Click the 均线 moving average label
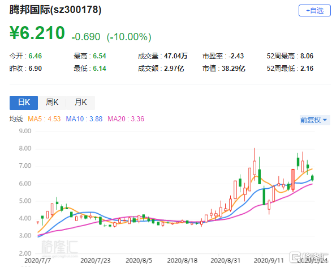 pos(16,119)
